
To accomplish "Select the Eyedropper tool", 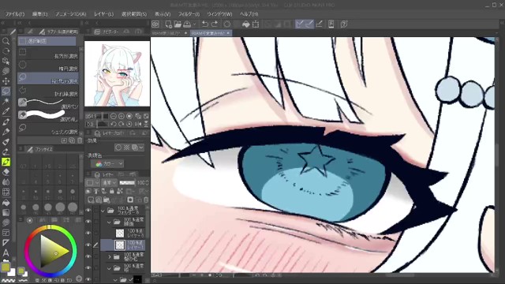I will (6, 111).
